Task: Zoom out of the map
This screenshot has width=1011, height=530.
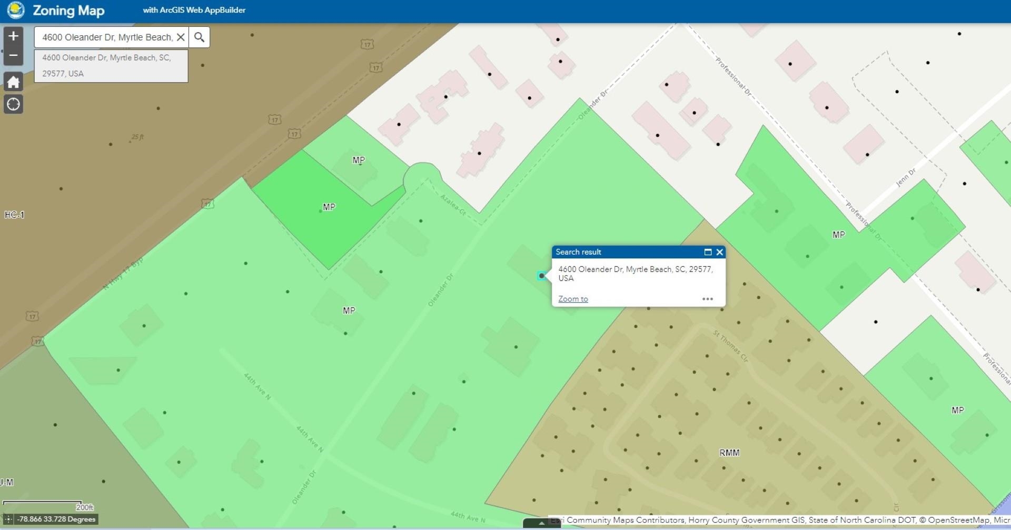Action: (14, 56)
